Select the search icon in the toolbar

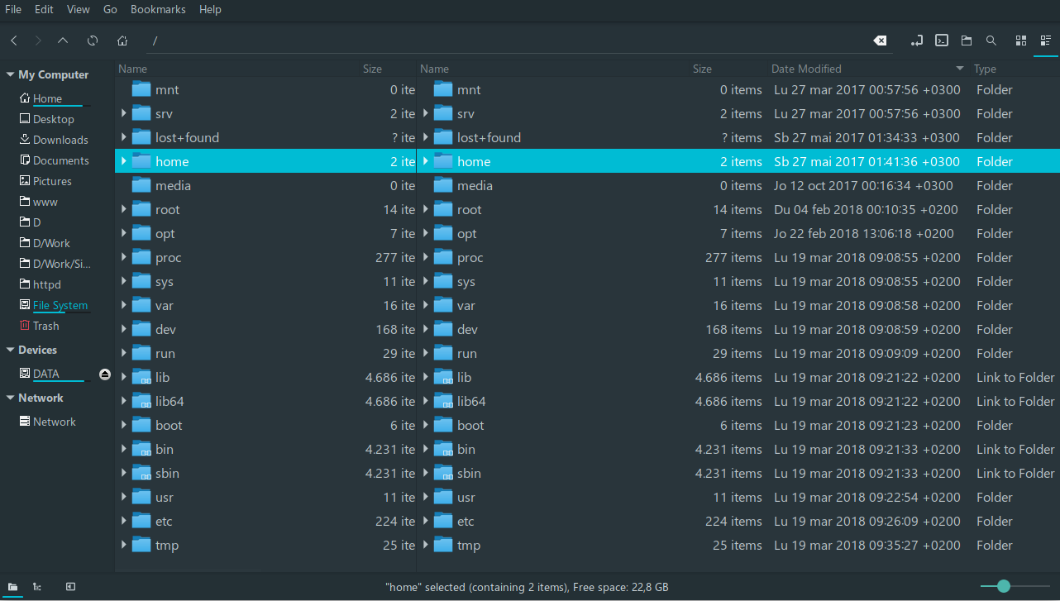point(991,40)
